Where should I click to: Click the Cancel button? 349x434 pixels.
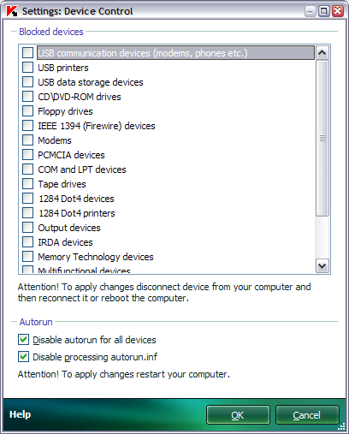click(x=307, y=415)
